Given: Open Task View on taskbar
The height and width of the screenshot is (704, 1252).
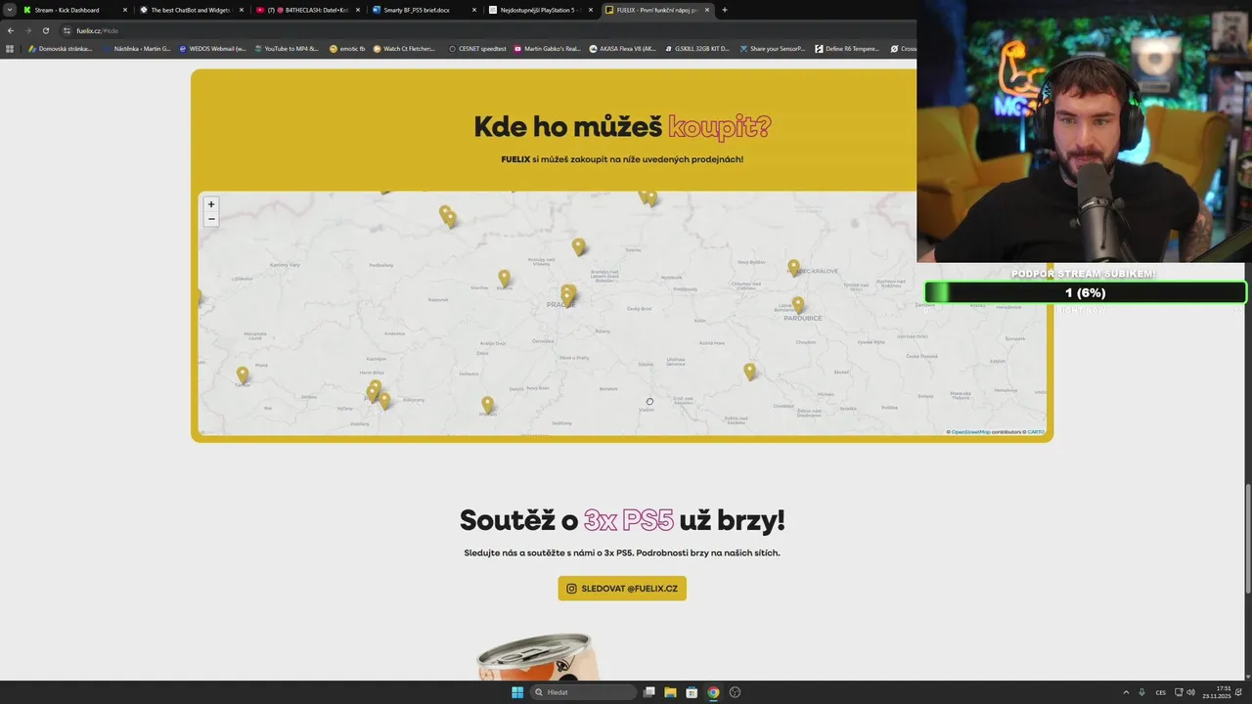Looking at the screenshot, I should tap(648, 692).
